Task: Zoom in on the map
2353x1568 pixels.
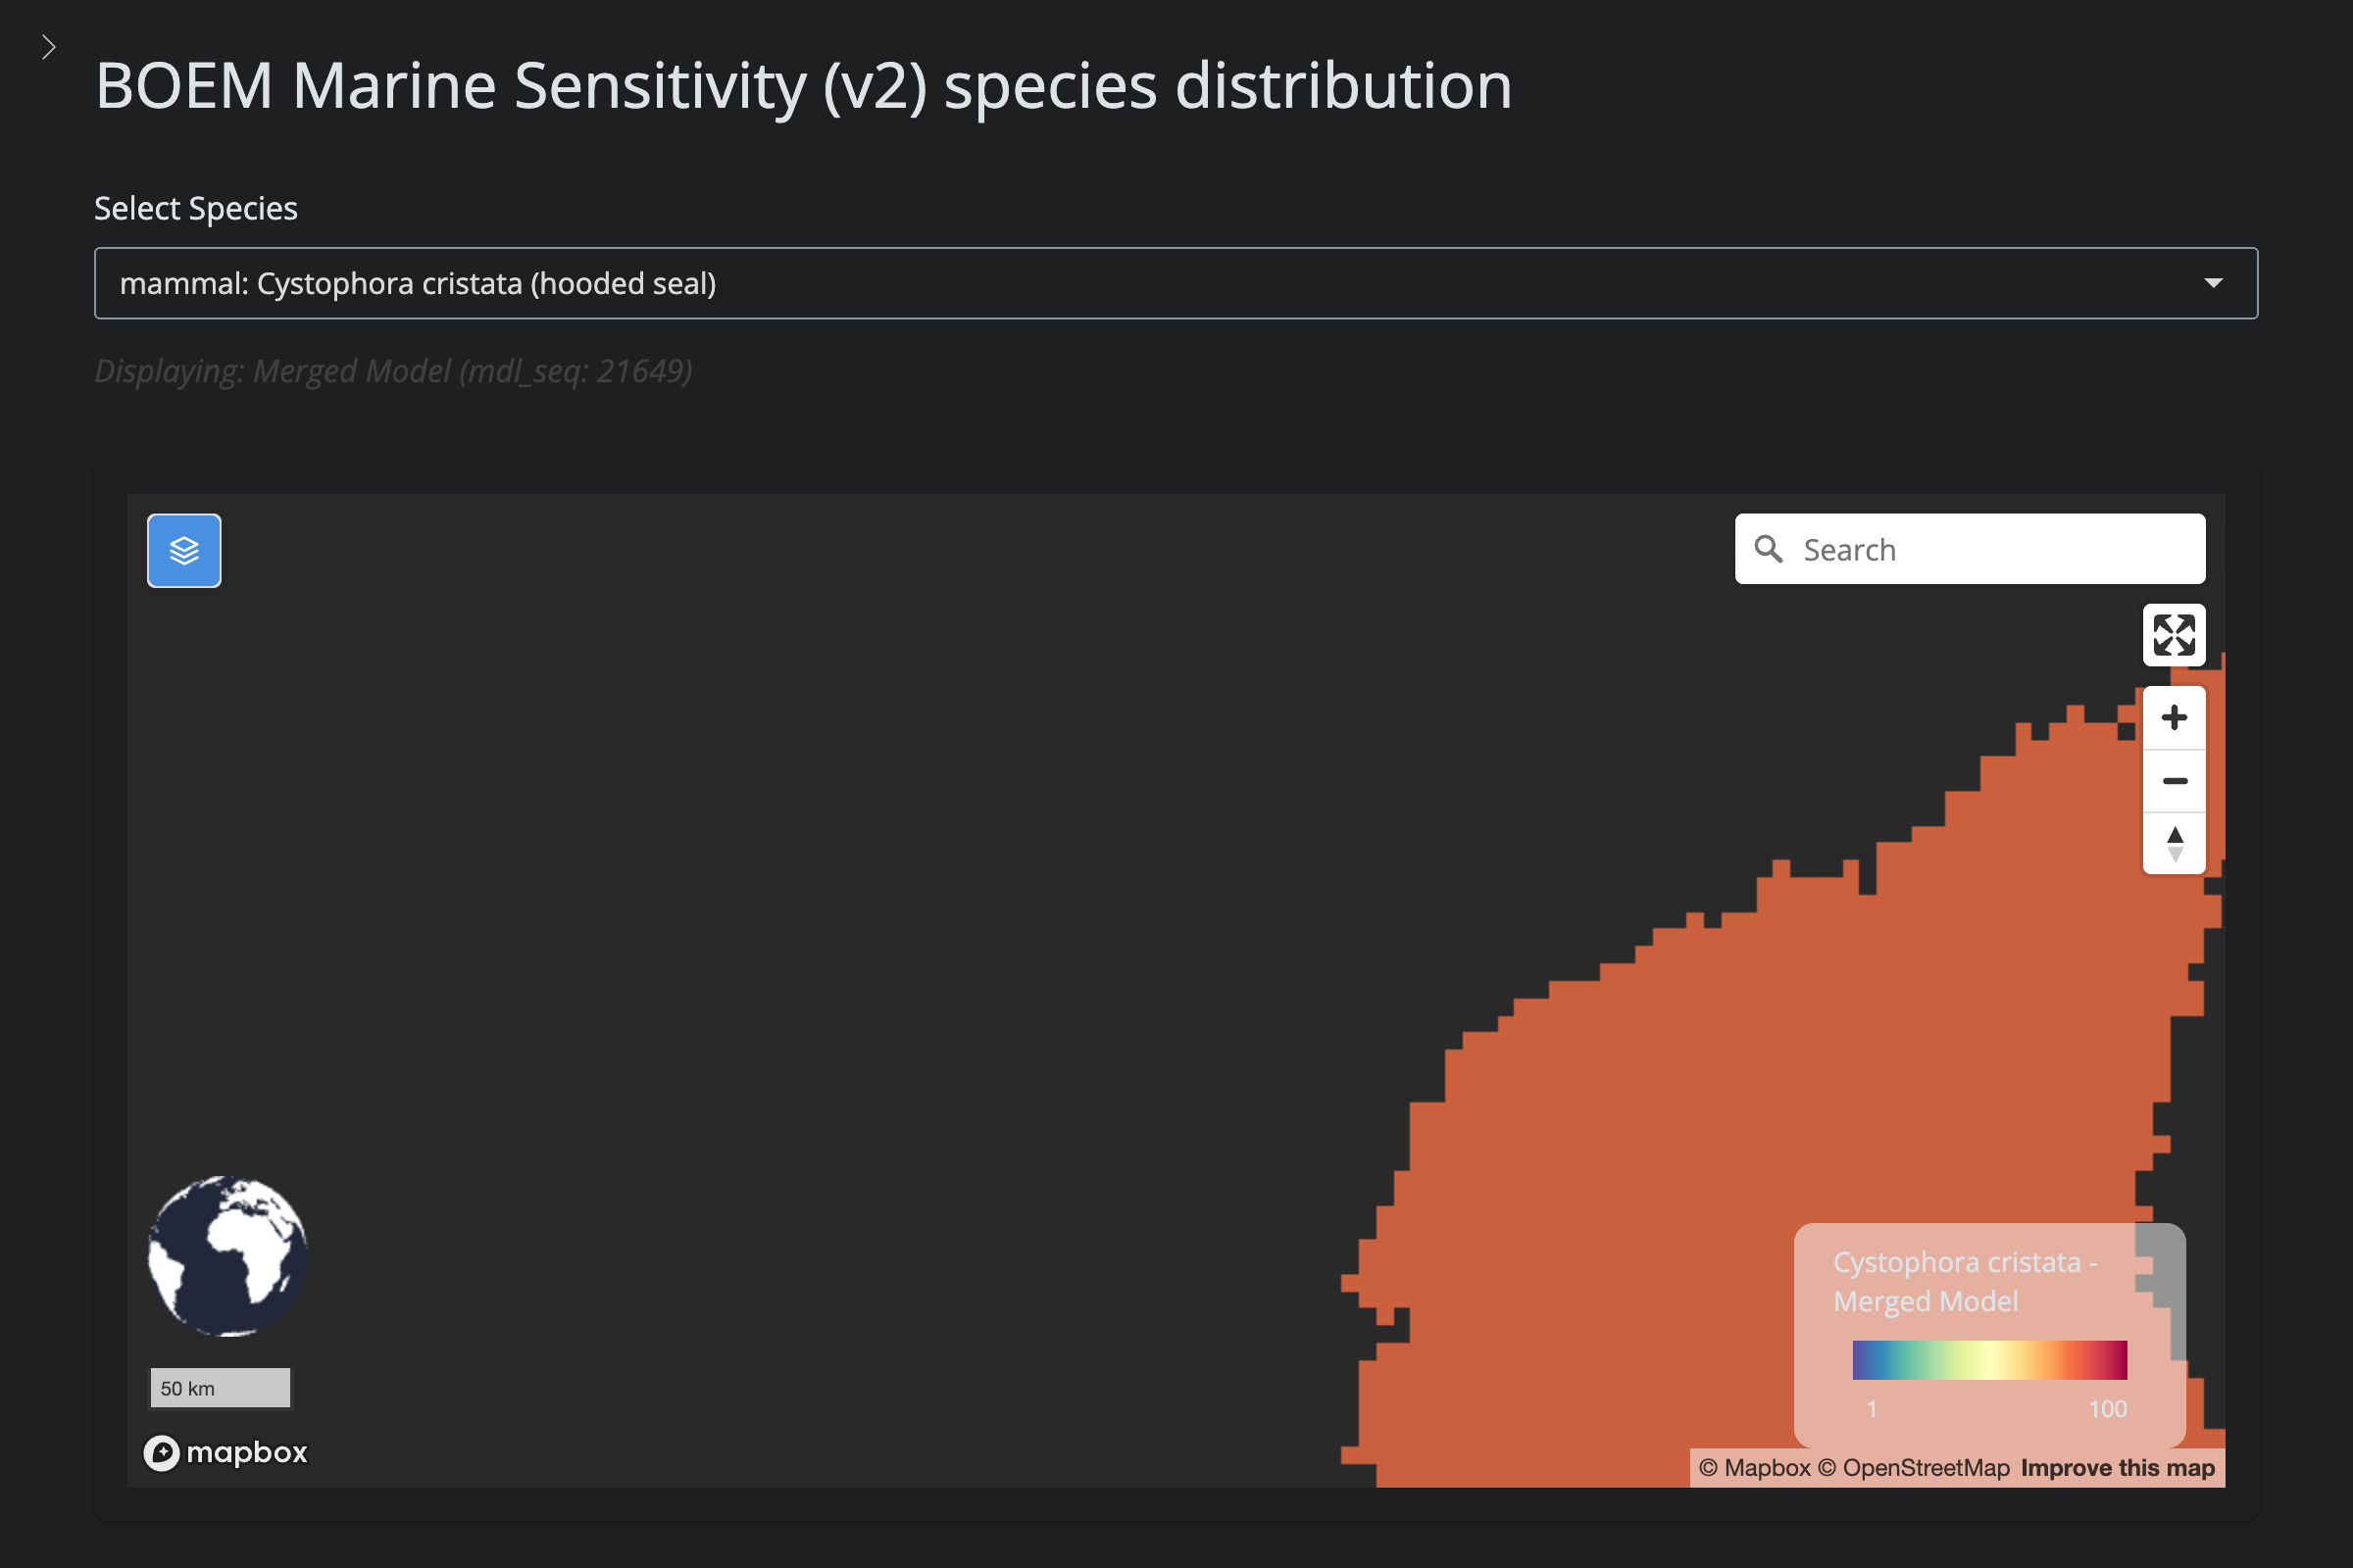Action: (2174, 718)
